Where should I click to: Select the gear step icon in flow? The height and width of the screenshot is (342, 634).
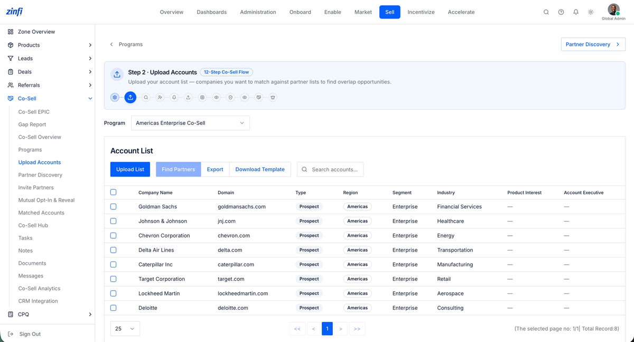tap(115, 97)
